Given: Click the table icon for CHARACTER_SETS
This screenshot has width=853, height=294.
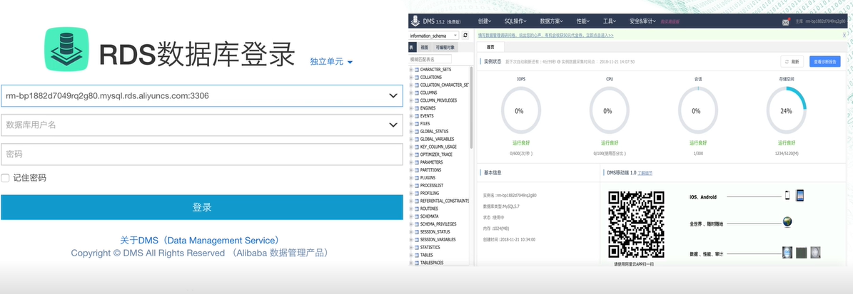Looking at the screenshot, I should click(417, 70).
